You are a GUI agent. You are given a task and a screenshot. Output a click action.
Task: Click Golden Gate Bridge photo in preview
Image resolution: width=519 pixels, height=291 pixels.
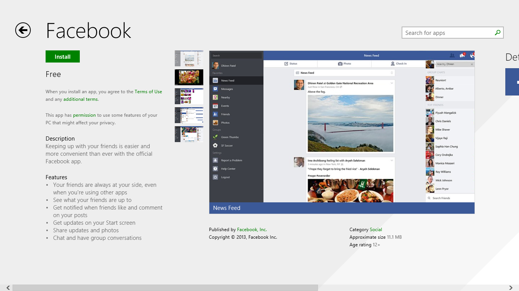coord(350,123)
